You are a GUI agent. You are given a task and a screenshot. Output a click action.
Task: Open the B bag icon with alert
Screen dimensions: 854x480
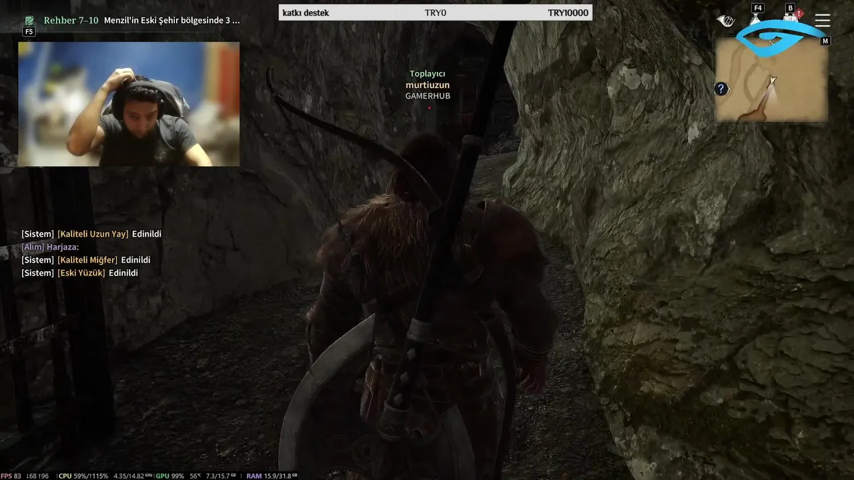pos(791,15)
